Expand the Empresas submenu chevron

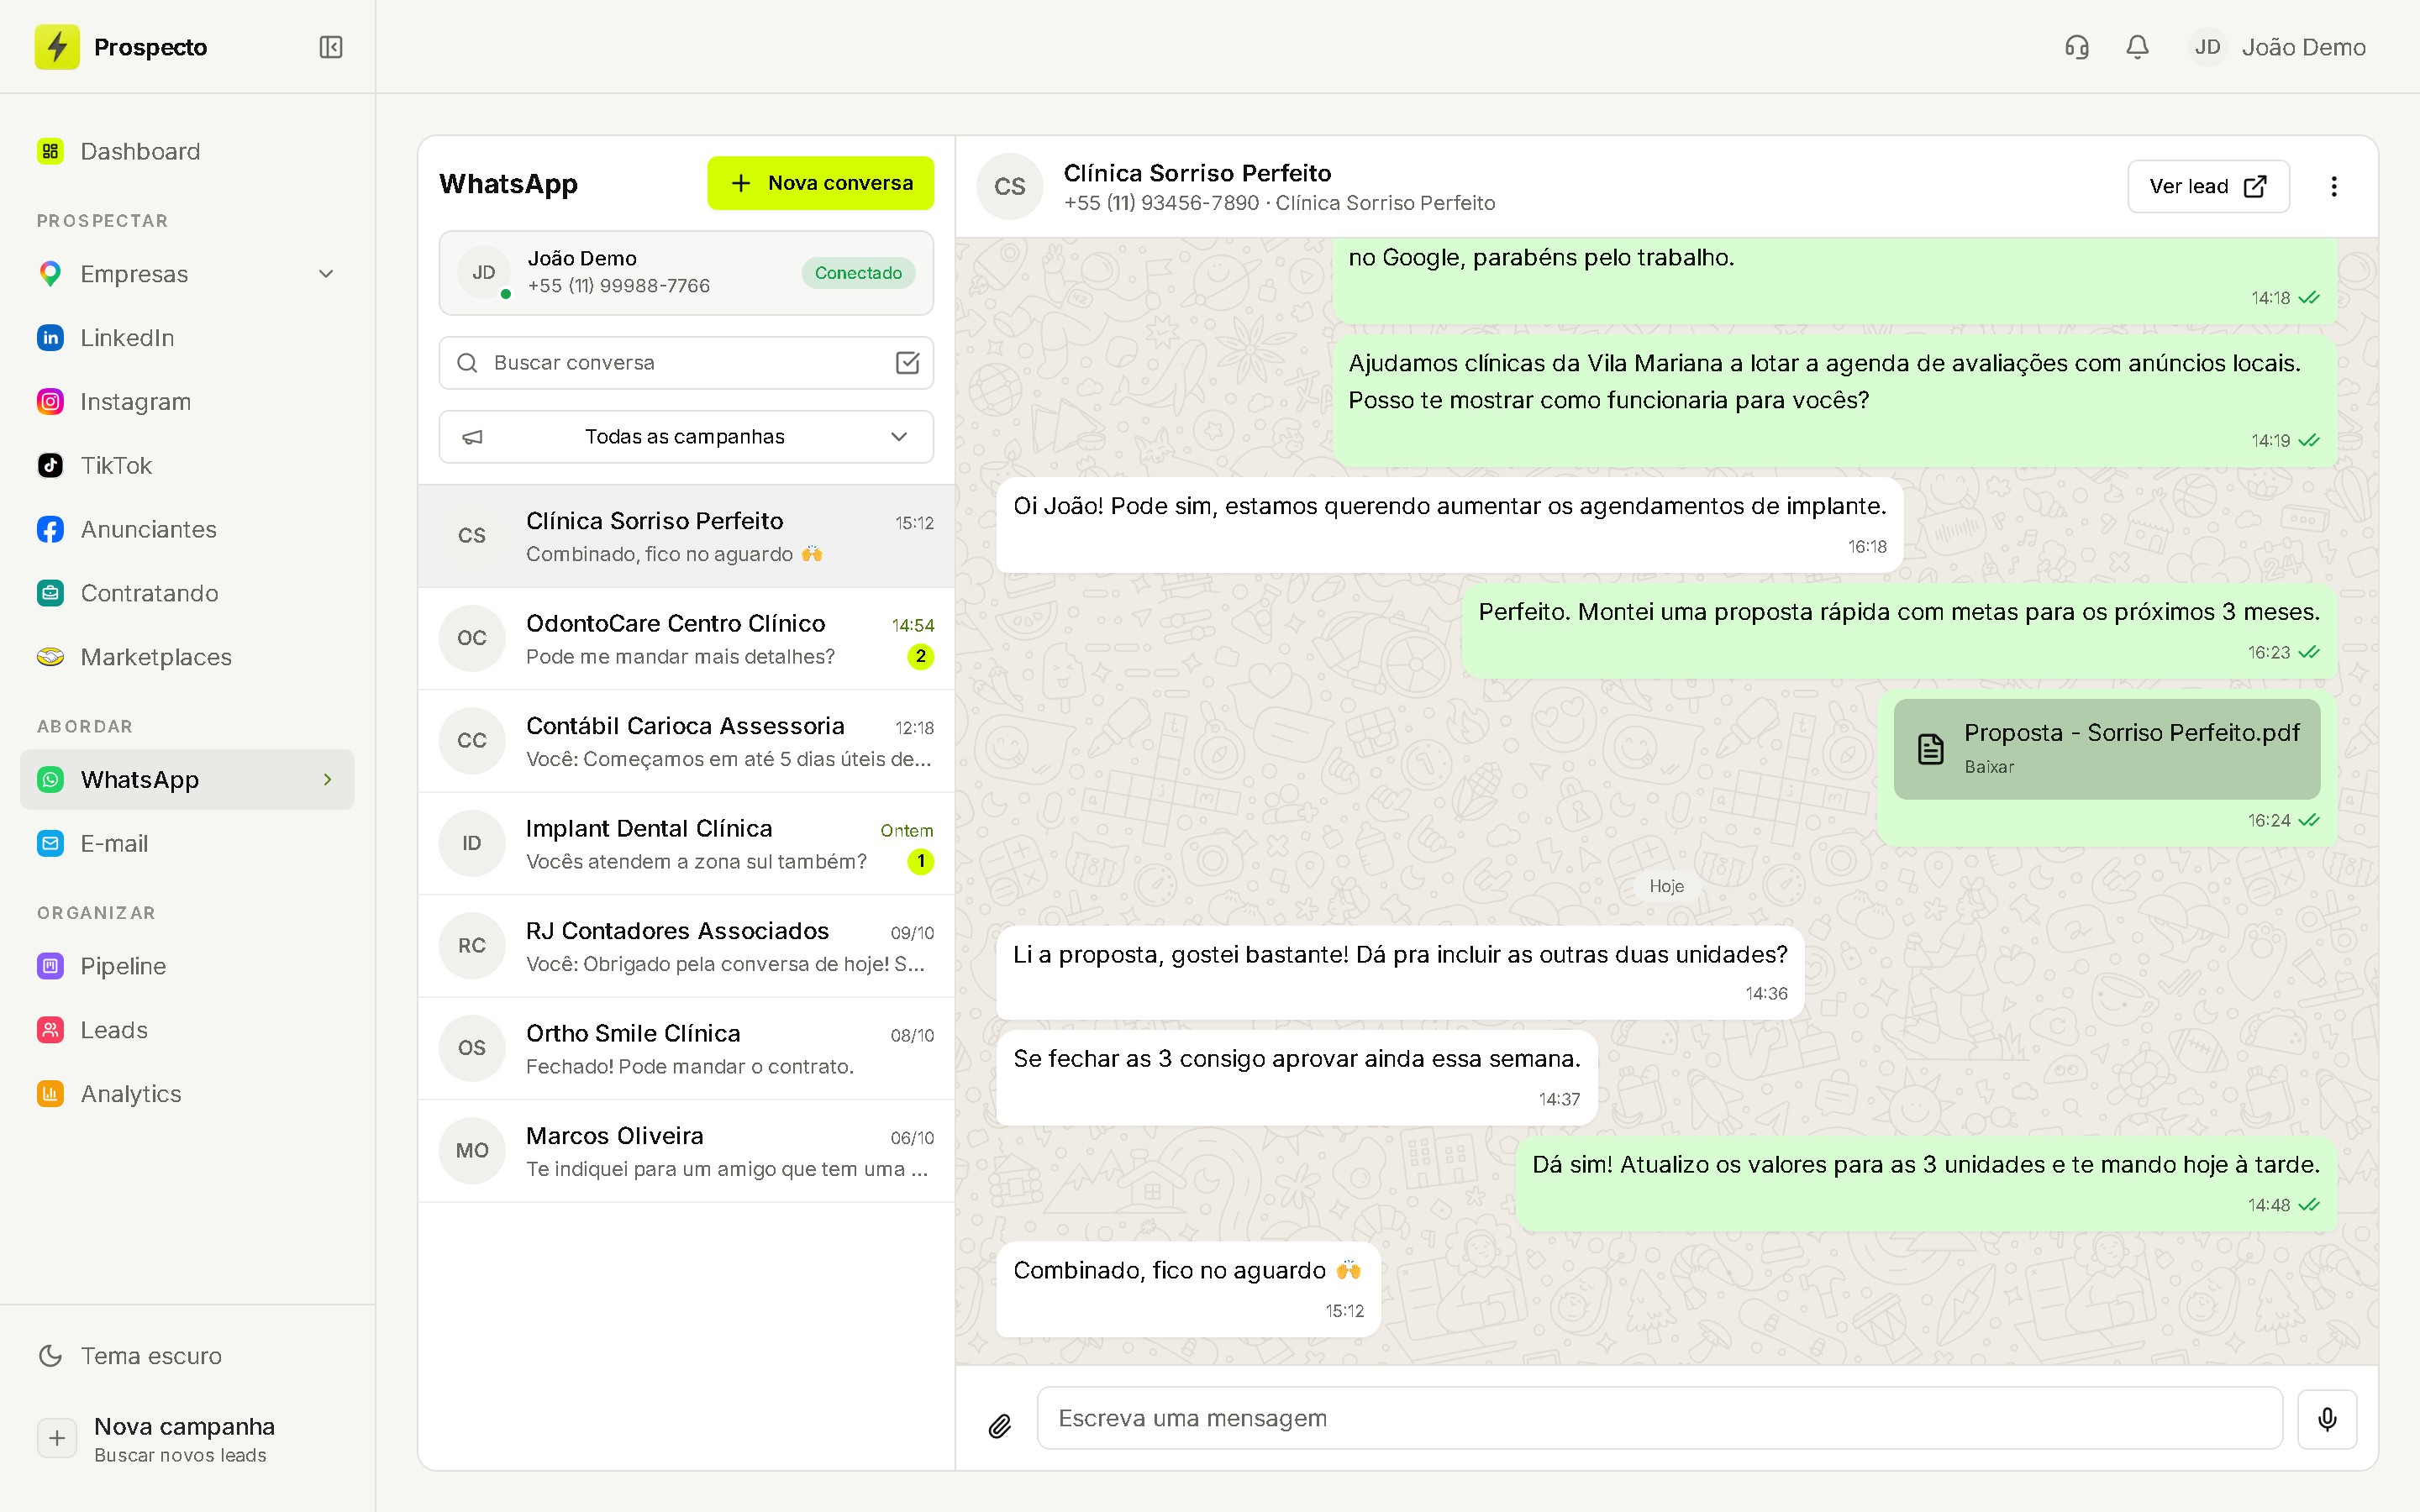(326, 274)
